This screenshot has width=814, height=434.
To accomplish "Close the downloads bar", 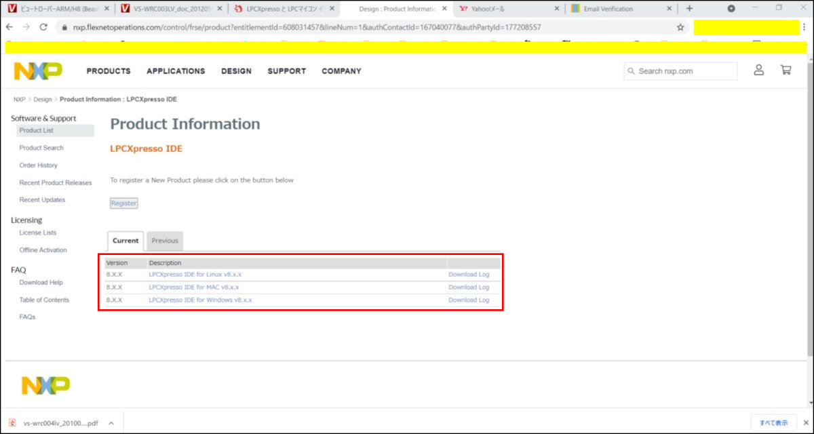I will 805,422.
